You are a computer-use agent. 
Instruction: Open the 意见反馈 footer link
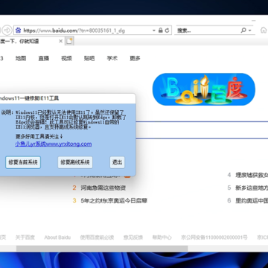(x=133, y=237)
